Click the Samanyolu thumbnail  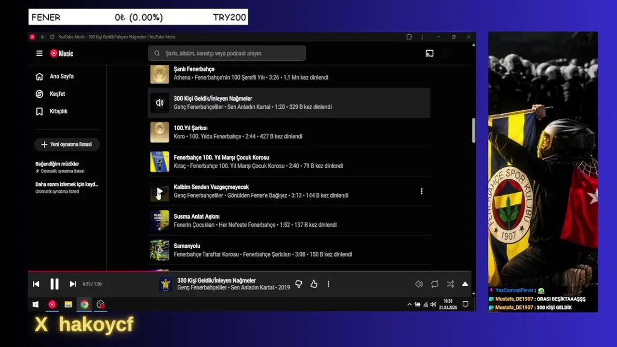tap(160, 250)
